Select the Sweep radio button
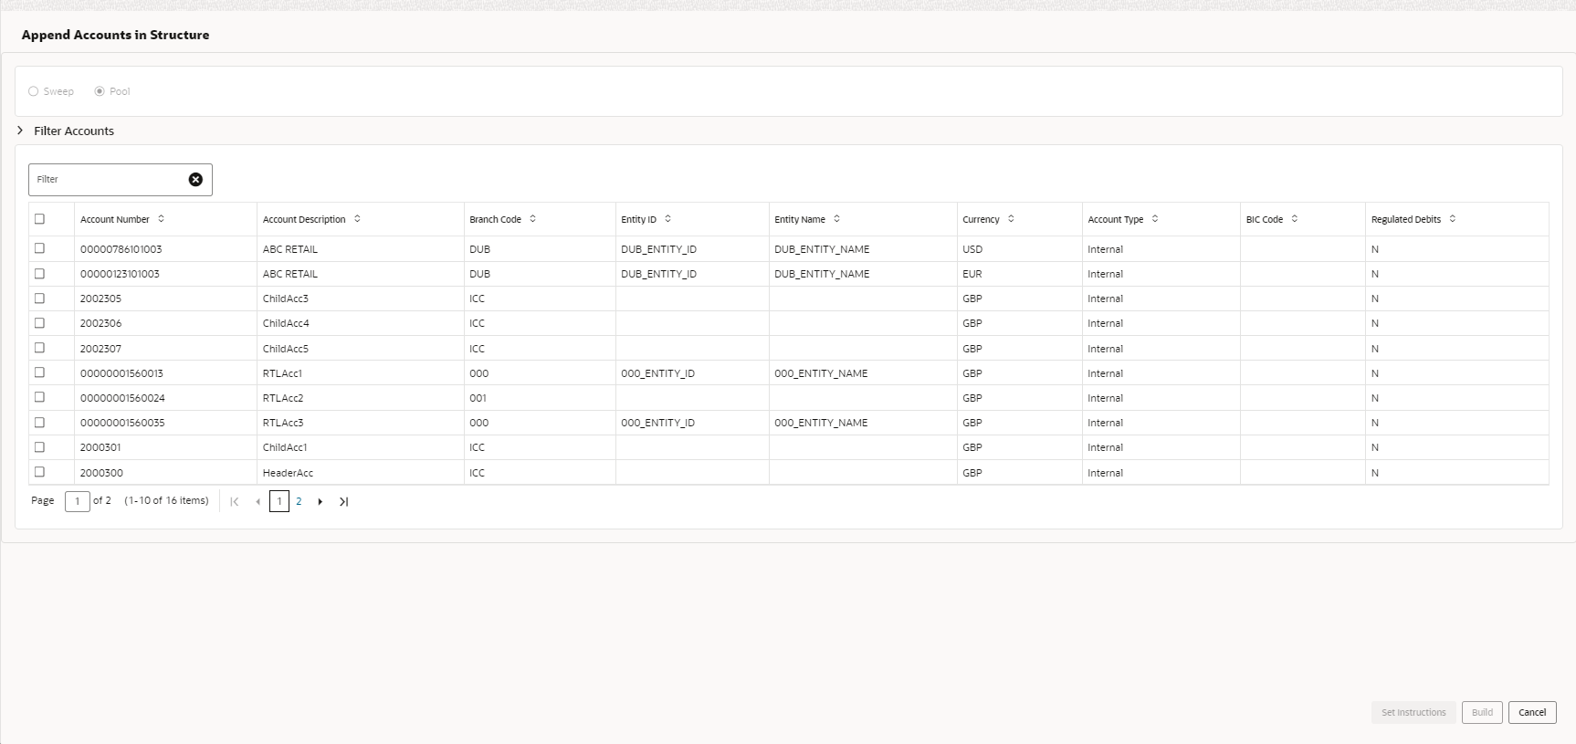Viewport: 1576px width, 744px height. (34, 91)
